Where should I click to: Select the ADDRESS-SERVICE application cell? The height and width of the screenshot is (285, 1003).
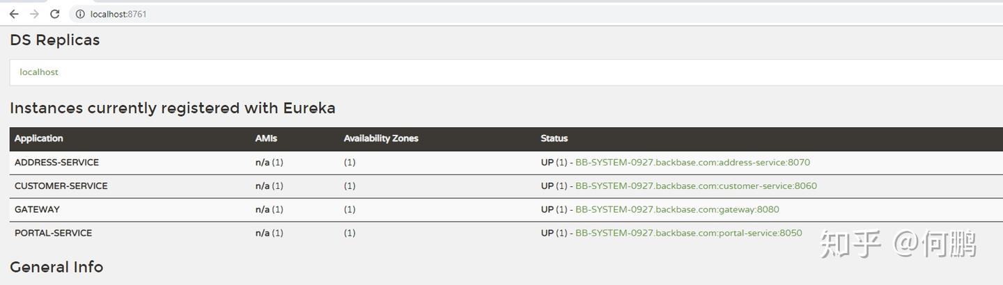click(x=56, y=163)
